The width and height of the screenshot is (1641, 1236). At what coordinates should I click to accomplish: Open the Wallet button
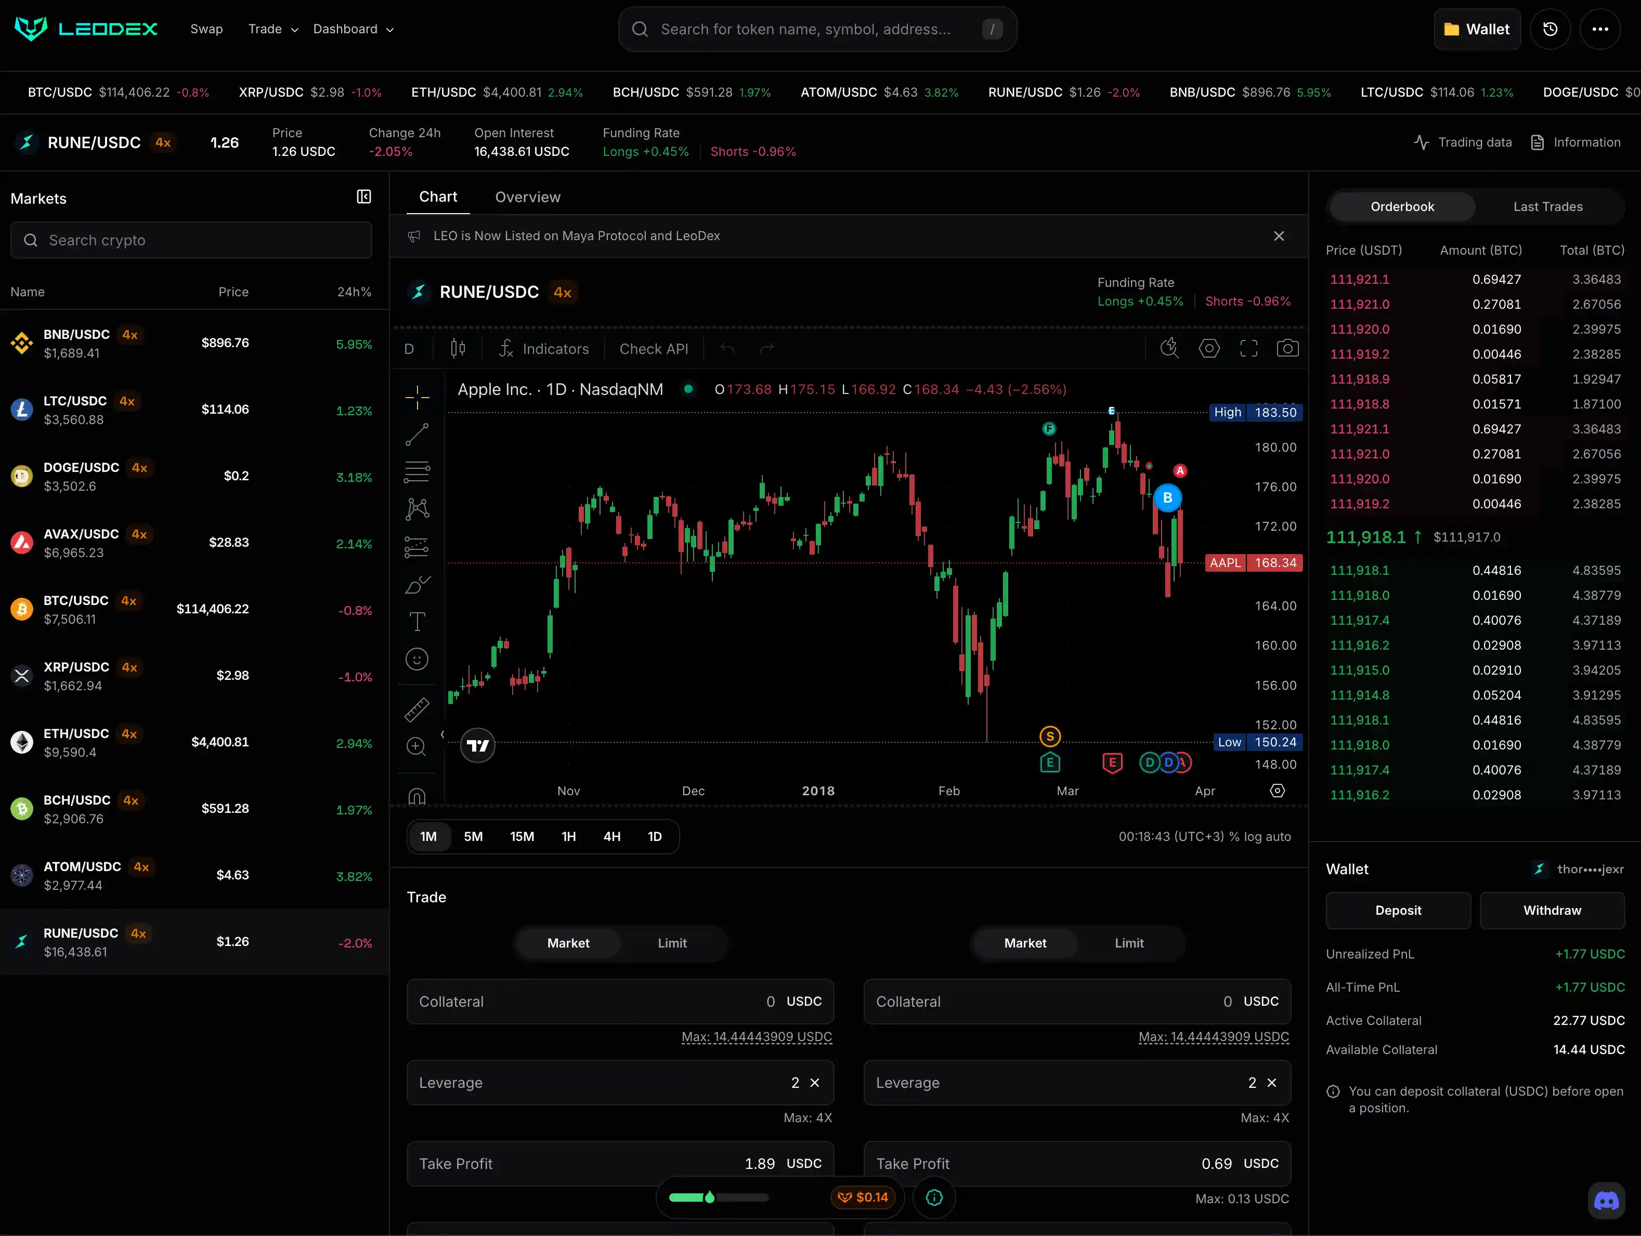coord(1477,29)
